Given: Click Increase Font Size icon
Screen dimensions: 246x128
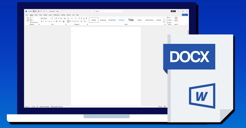Looking at the screenshot, I should (56, 19).
